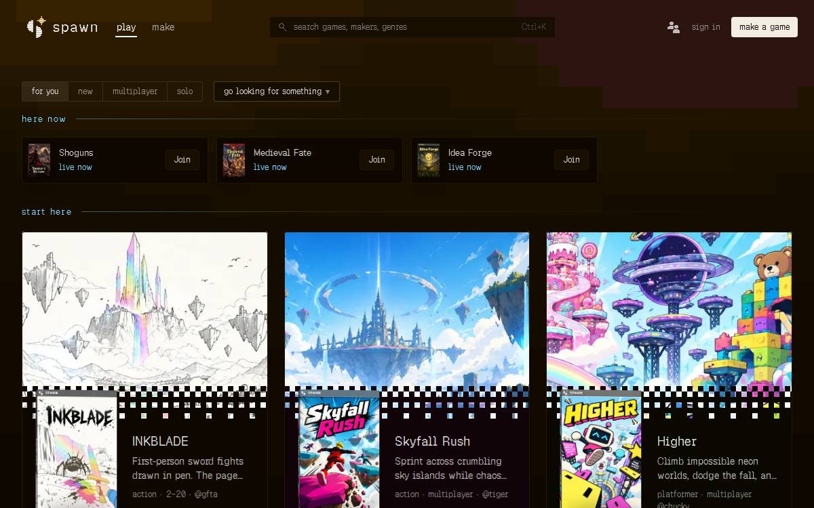The height and width of the screenshot is (508, 814).
Task: Click live now under Medieval Fate
Action: point(270,167)
